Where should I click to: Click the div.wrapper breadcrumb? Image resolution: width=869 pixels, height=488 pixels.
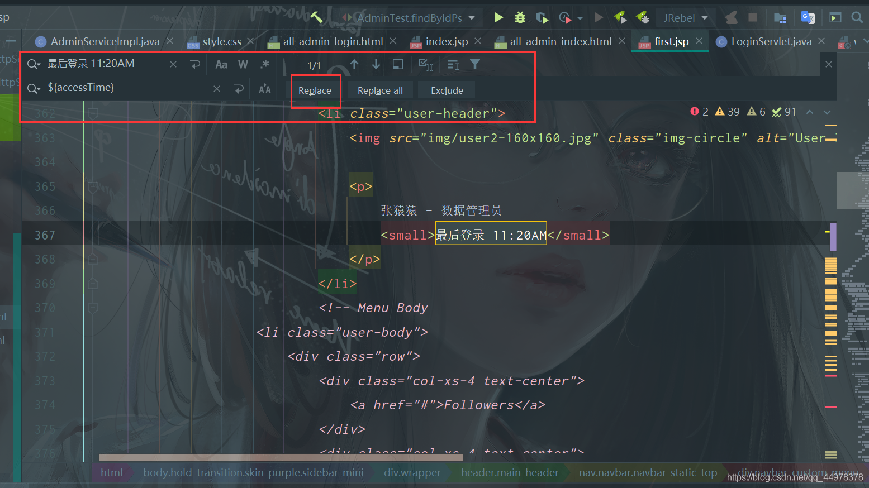[x=412, y=472]
